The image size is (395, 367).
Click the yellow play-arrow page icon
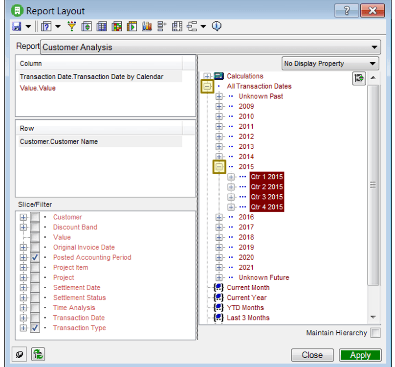[x=132, y=26]
